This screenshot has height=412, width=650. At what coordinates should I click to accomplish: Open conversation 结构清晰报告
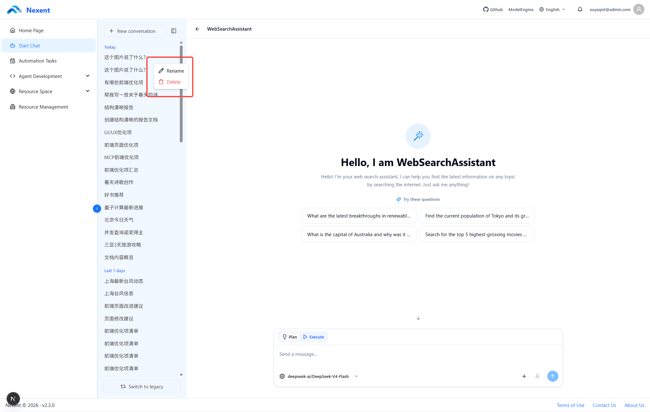coord(119,107)
